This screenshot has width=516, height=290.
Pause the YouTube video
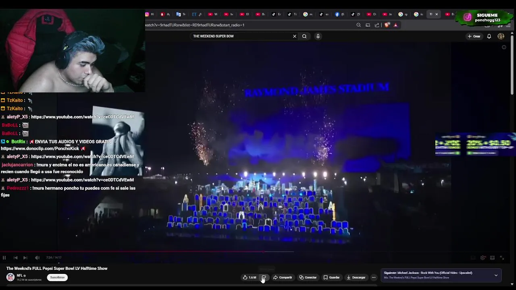4,258
